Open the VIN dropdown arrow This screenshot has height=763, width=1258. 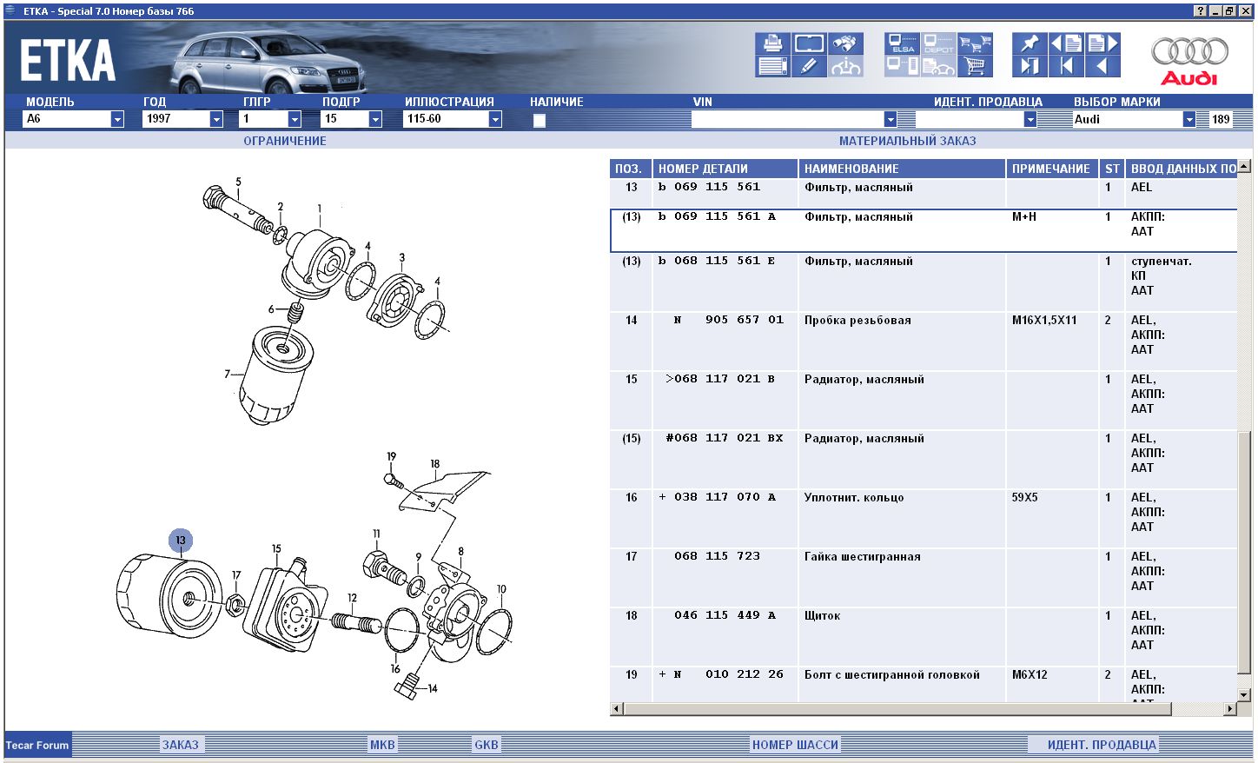coord(891,119)
